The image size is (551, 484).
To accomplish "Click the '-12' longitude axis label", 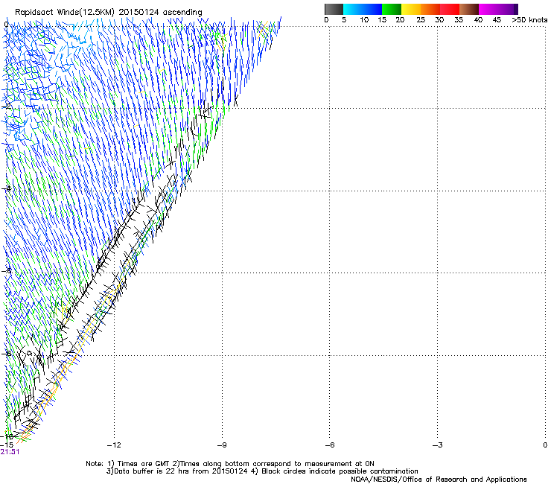I will point(114,445).
